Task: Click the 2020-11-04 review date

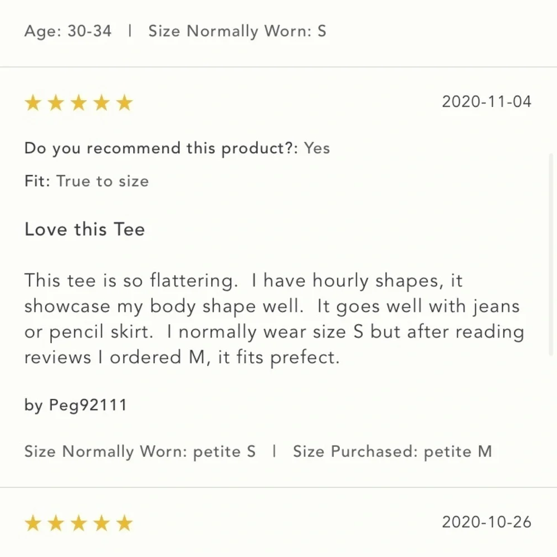Action: coord(486,102)
